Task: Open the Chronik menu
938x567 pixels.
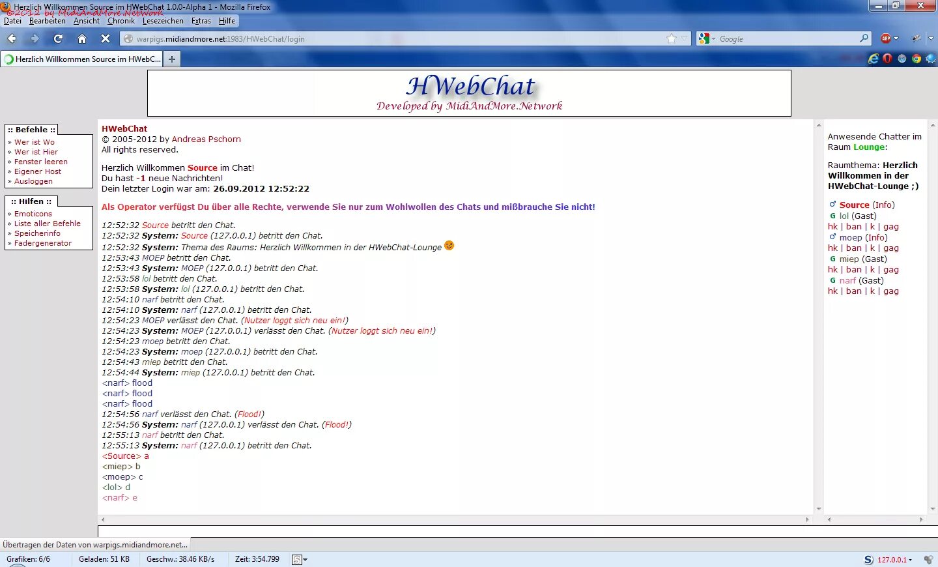Action: 121,21
